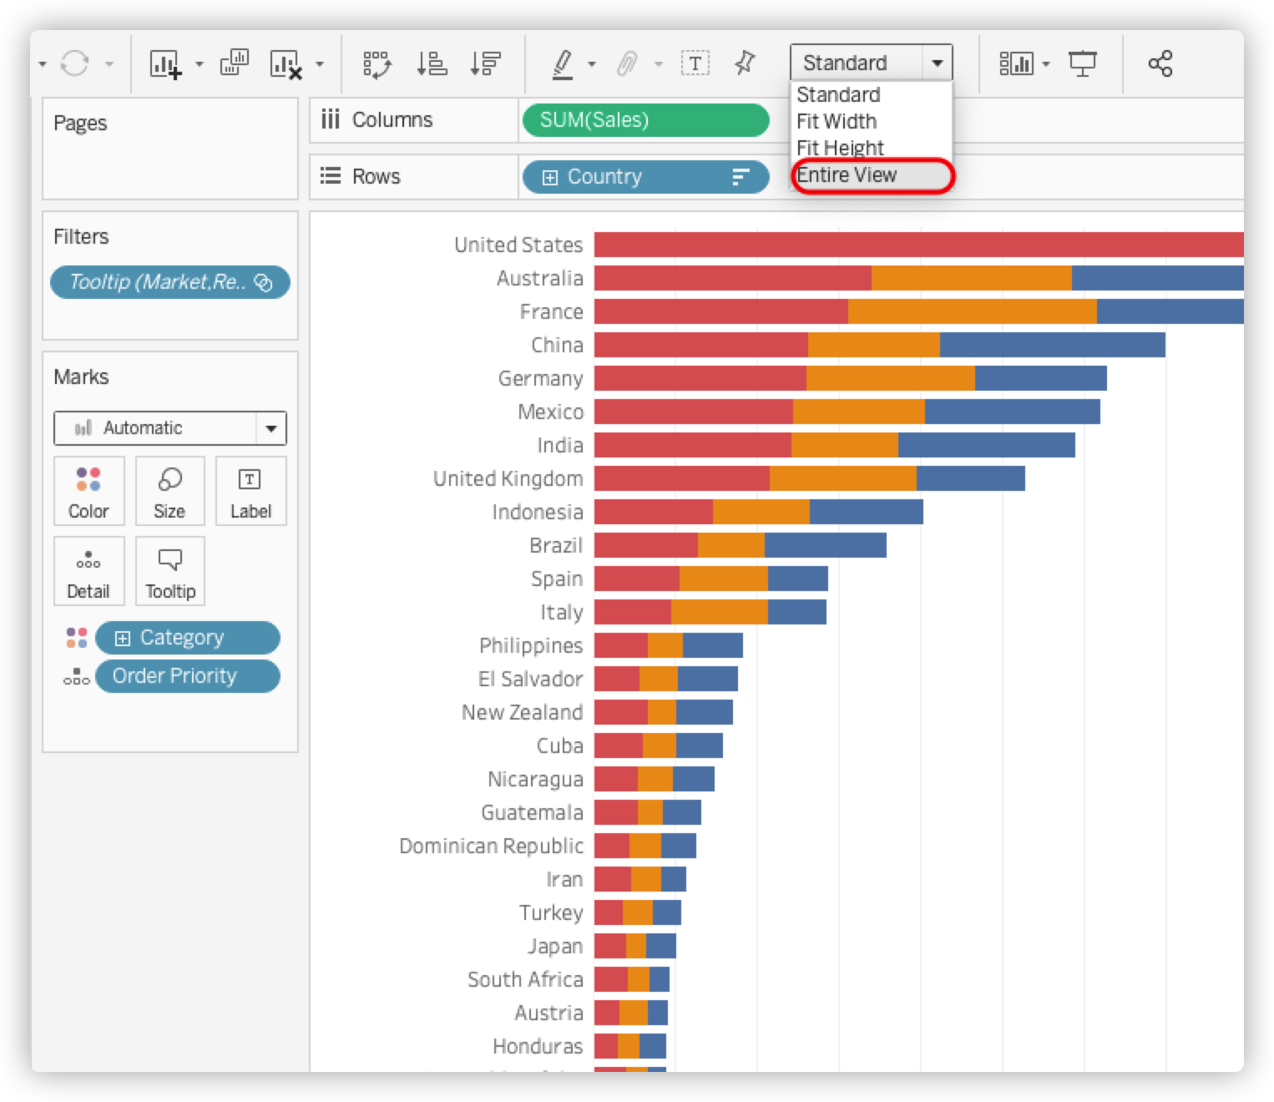The width and height of the screenshot is (1274, 1102).
Task: Click the Australia row label
Action: [540, 278]
